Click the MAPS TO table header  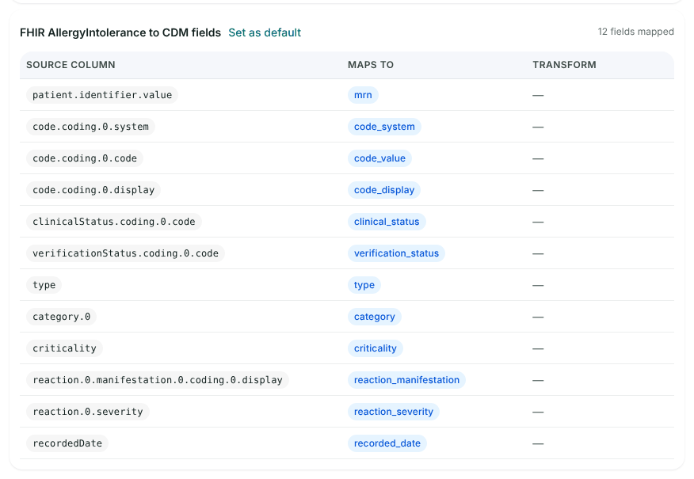(x=371, y=65)
